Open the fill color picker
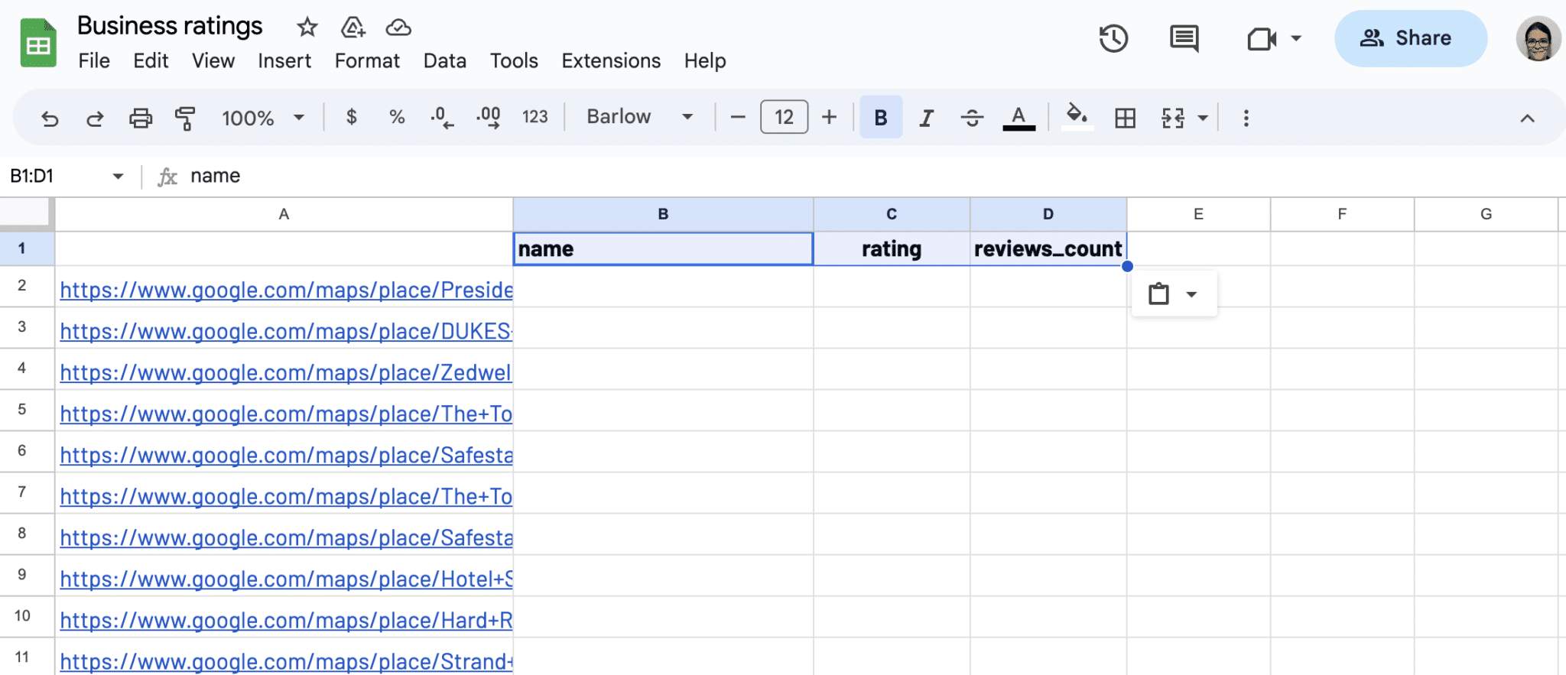This screenshot has height=675, width=1566. click(x=1077, y=117)
